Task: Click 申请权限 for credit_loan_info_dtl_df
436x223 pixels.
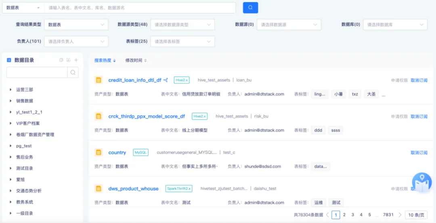Action: tap(399, 80)
